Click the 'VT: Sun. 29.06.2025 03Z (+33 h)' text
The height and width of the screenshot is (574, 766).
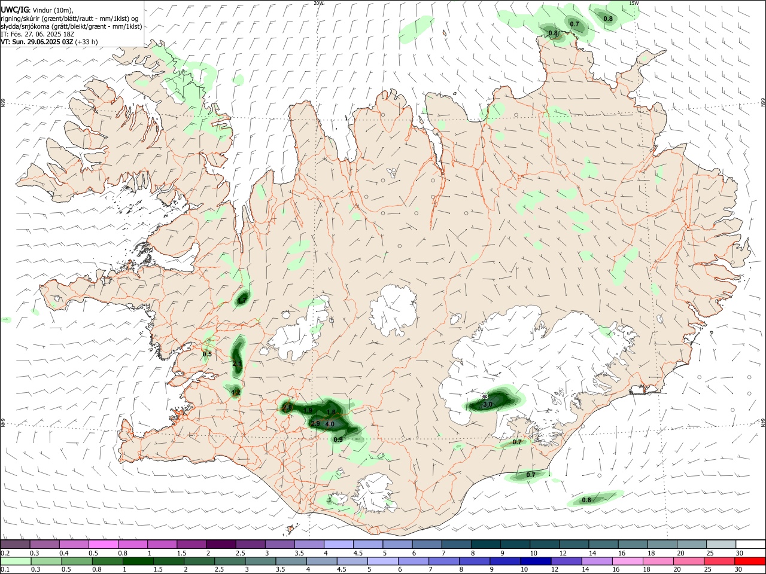coord(49,42)
